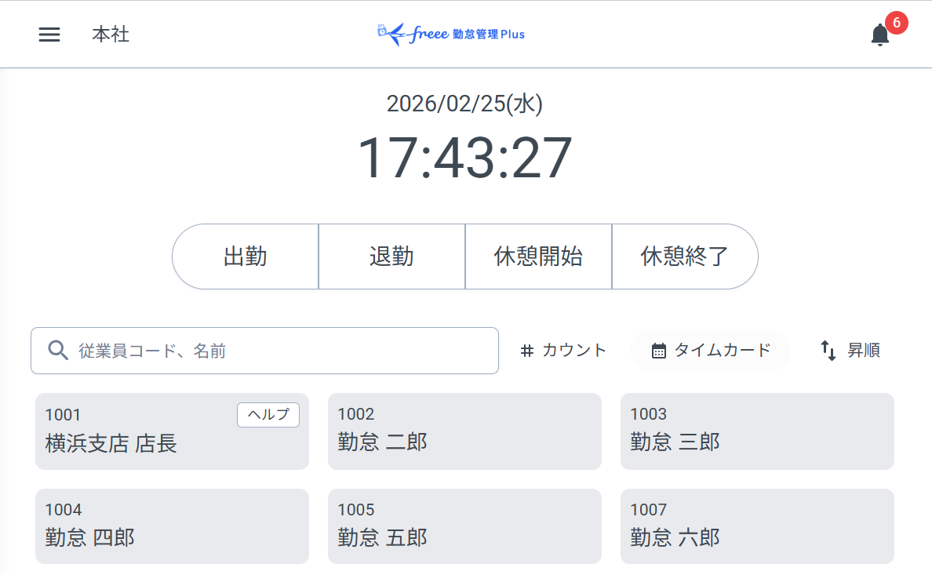The height and width of the screenshot is (575, 932).
Task: Select the 休憩開始 button
Action: 538,257
